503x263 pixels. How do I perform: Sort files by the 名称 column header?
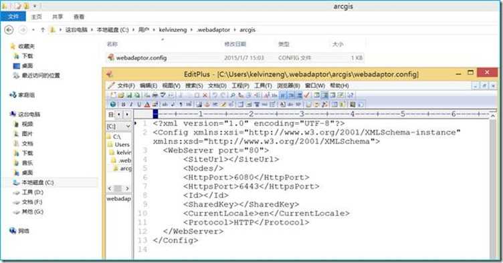[x=112, y=44]
